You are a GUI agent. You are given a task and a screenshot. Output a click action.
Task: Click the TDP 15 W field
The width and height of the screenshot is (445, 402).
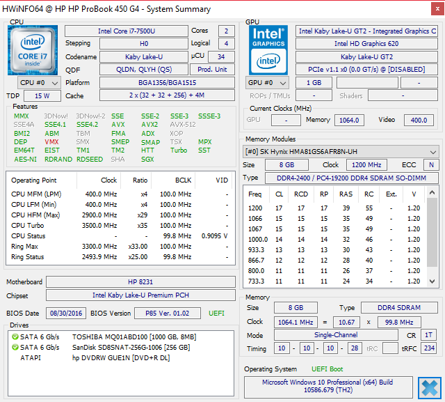[x=42, y=96]
